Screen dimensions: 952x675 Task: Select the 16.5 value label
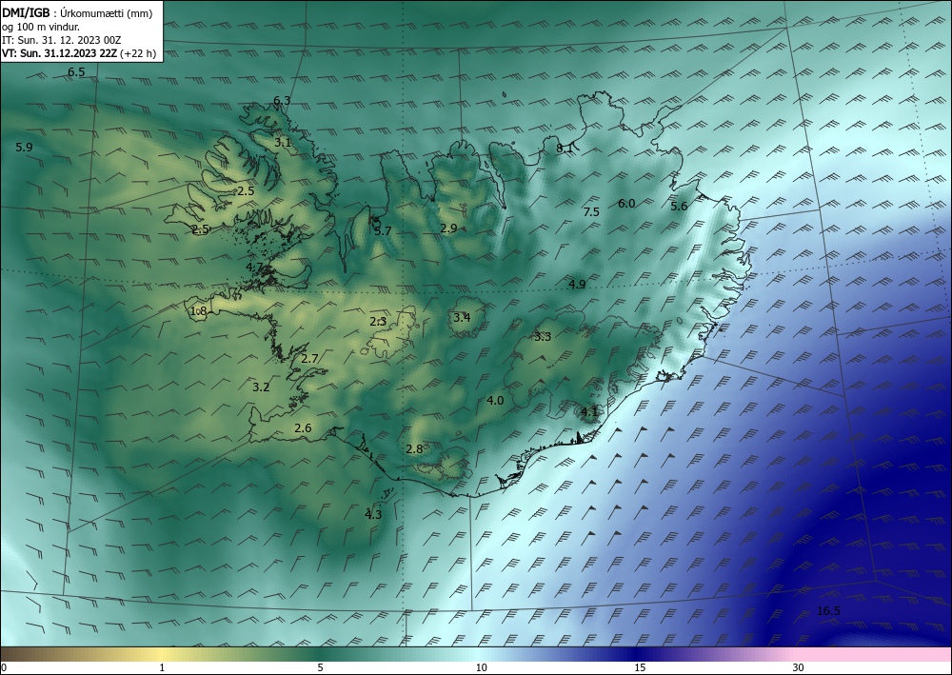coord(828,610)
